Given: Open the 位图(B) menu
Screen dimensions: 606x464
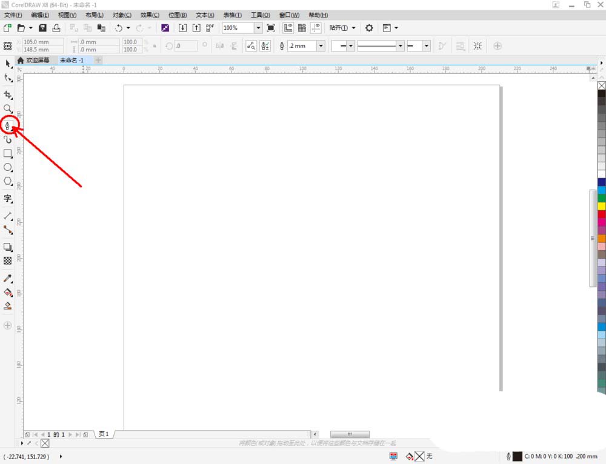Looking at the screenshot, I should click(178, 15).
